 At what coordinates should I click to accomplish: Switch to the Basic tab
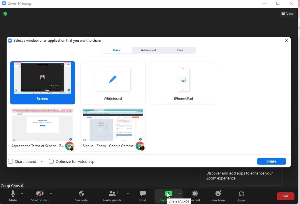click(117, 50)
